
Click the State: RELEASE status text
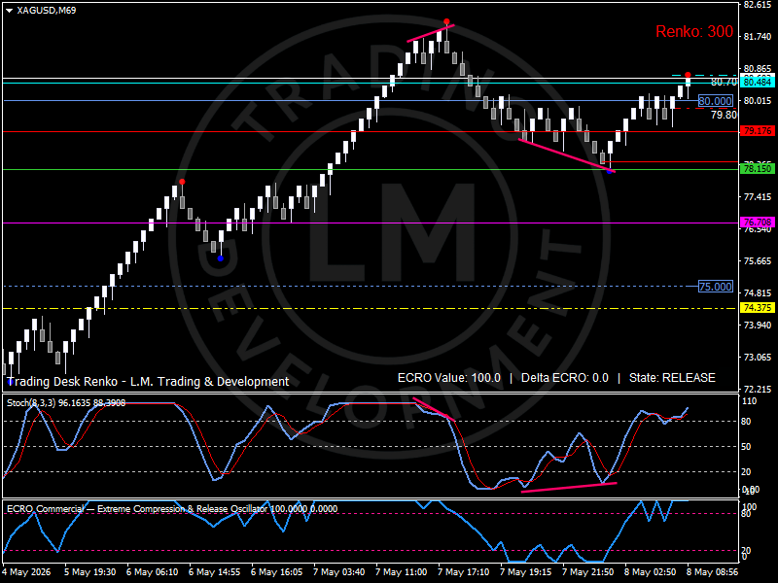pyautogui.click(x=672, y=378)
